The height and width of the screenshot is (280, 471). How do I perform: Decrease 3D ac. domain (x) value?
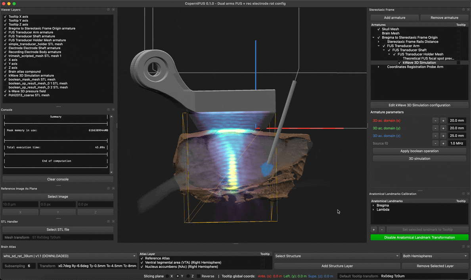click(x=435, y=121)
